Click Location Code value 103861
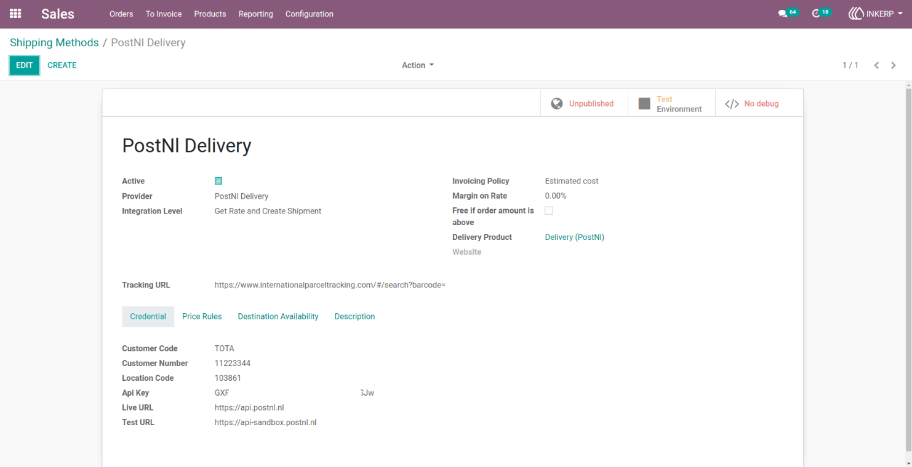Viewport: 912px width, 467px height. 228,378
